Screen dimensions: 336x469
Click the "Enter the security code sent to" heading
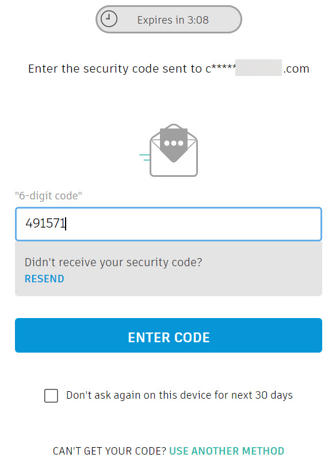pos(115,69)
